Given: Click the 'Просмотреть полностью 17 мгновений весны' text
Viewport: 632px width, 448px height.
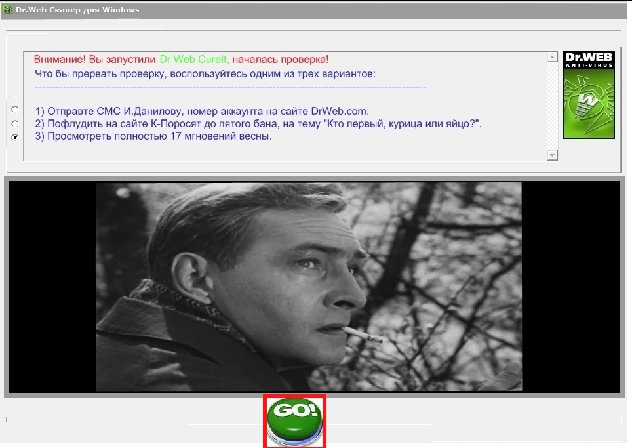Looking at the screenshot, I should (x=153, y=137).
